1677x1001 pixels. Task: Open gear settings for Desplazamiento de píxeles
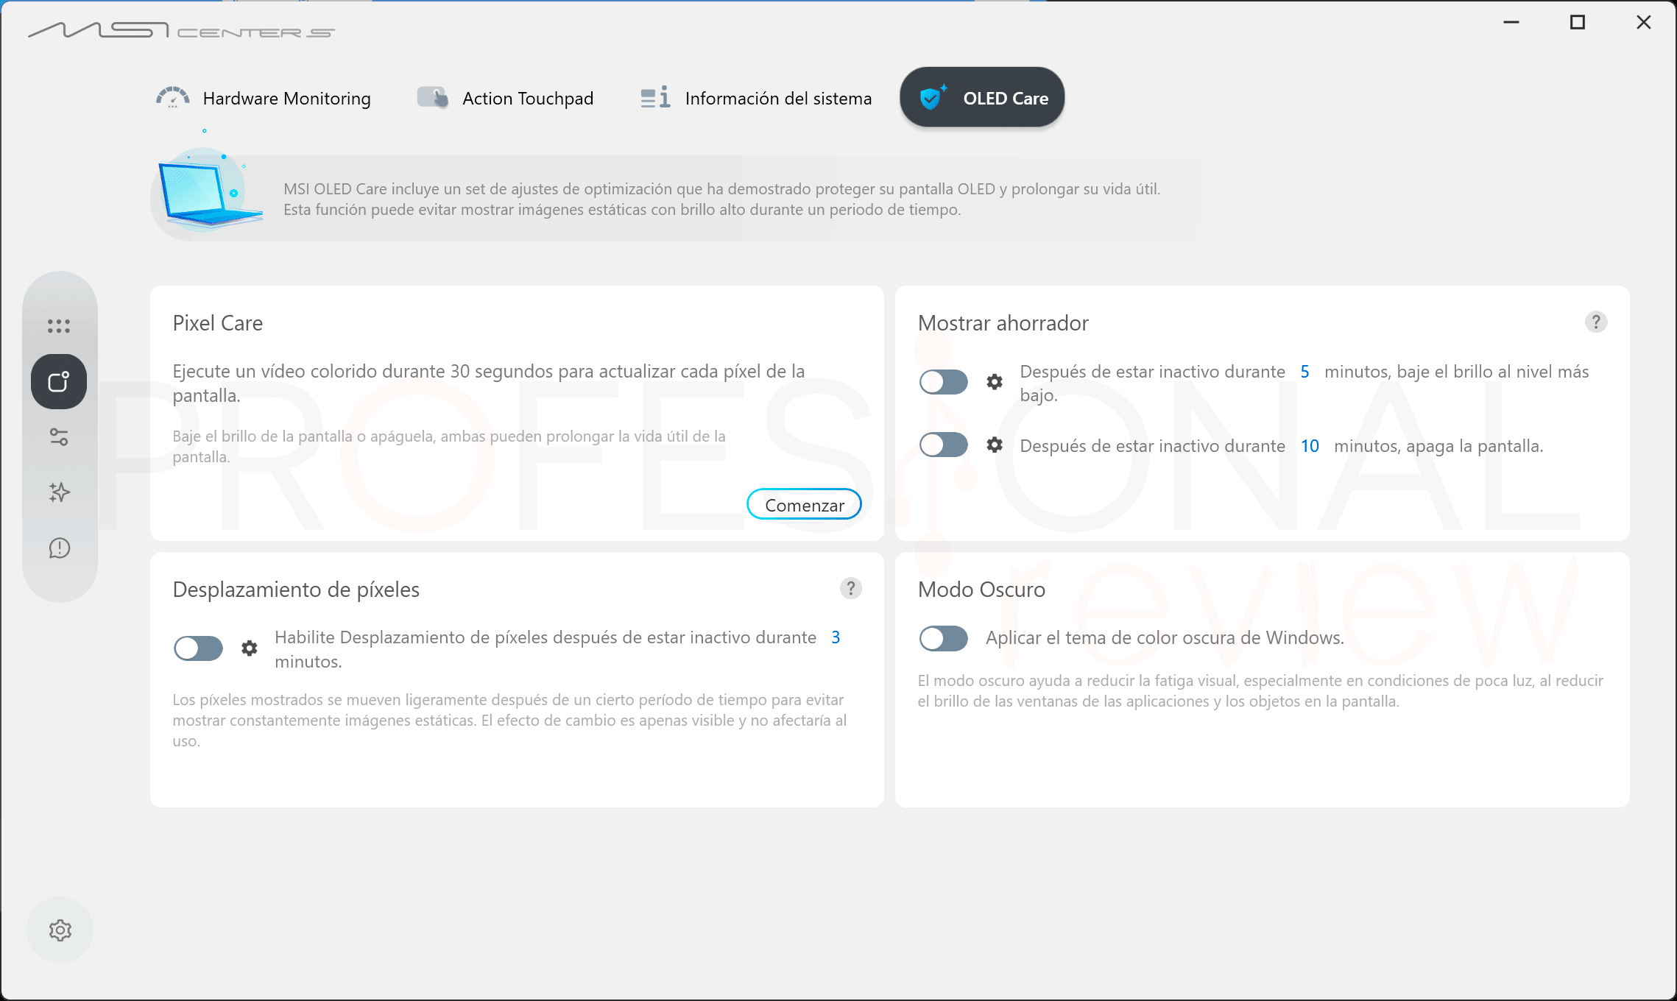pos(250,648)
